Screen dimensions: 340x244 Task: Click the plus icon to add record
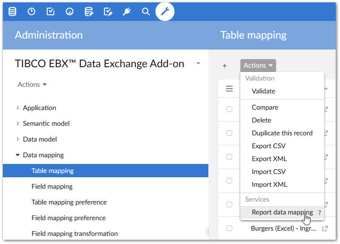pyautogui.click(x=225, y=66)
